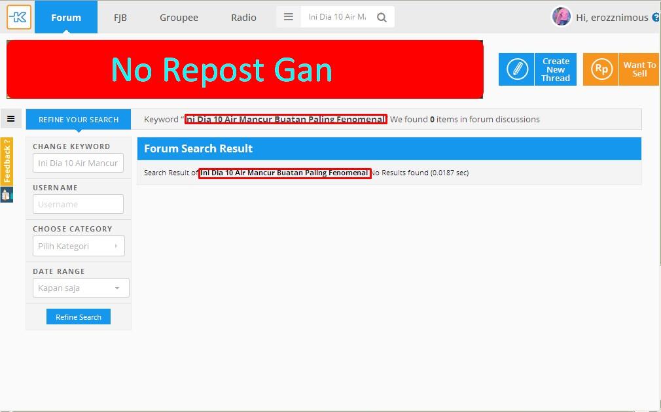Click 'We found 0 items in forum discussions' text

[x=465, y=120]
